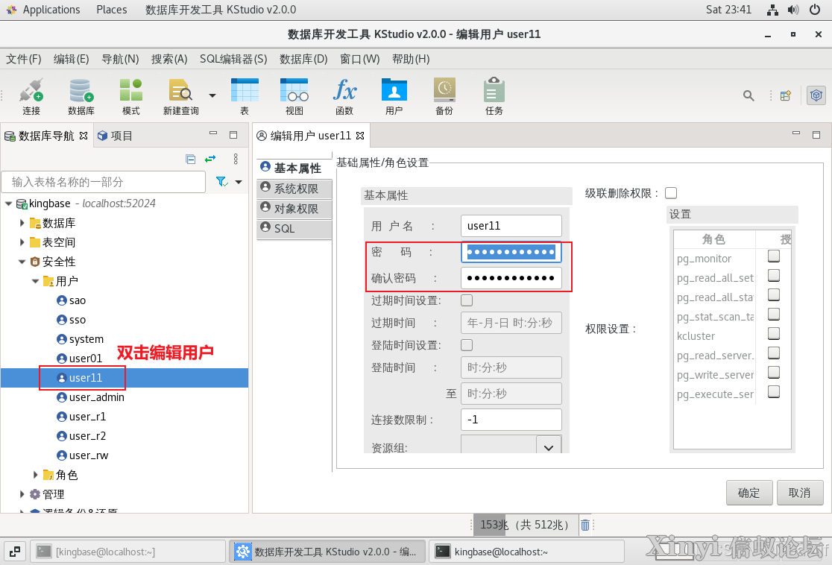
Task: Click the table name filter search box
Action: [x=104, y=182]
